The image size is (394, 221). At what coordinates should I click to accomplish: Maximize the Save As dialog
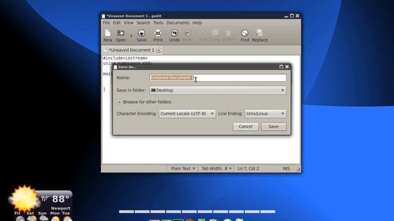(281, 67)
